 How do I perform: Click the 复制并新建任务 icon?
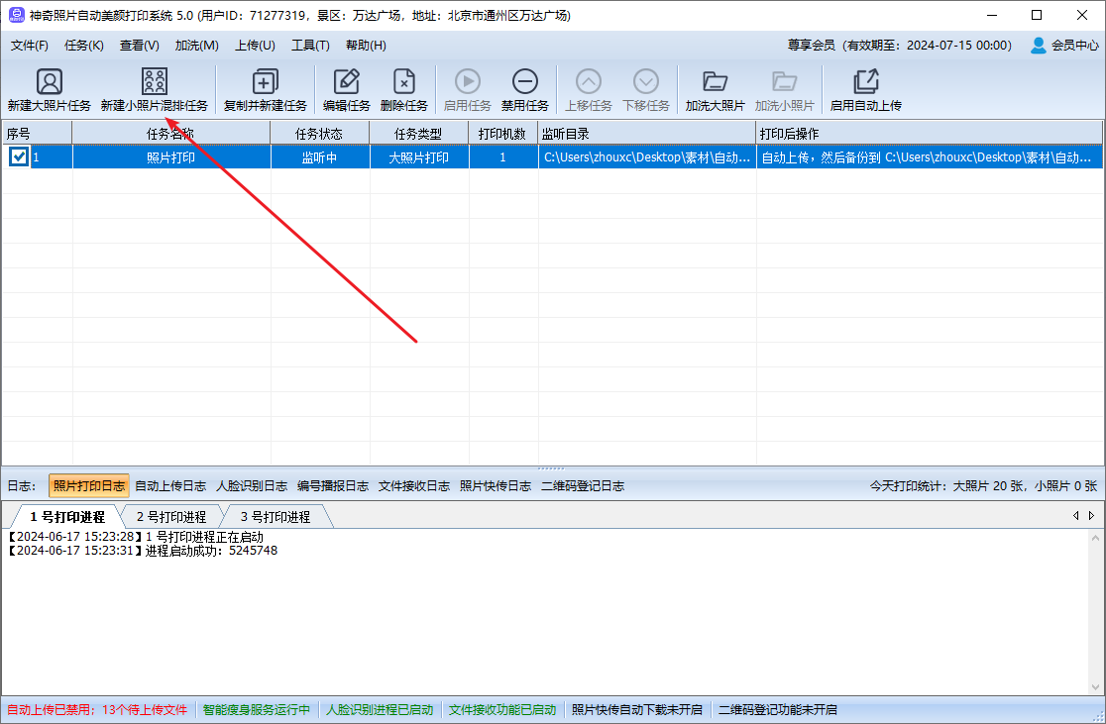click(x=265, y=82)
